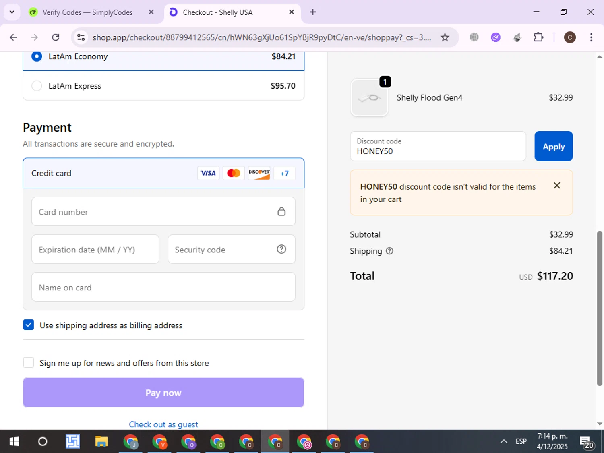Uncheck use shipping address as billing
Image resolution: width=604 pixels, height=453 pixels.
click(x=29, y=325)
